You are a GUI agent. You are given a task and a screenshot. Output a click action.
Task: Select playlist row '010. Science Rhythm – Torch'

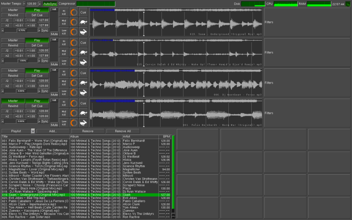click(x=86, y=166)
